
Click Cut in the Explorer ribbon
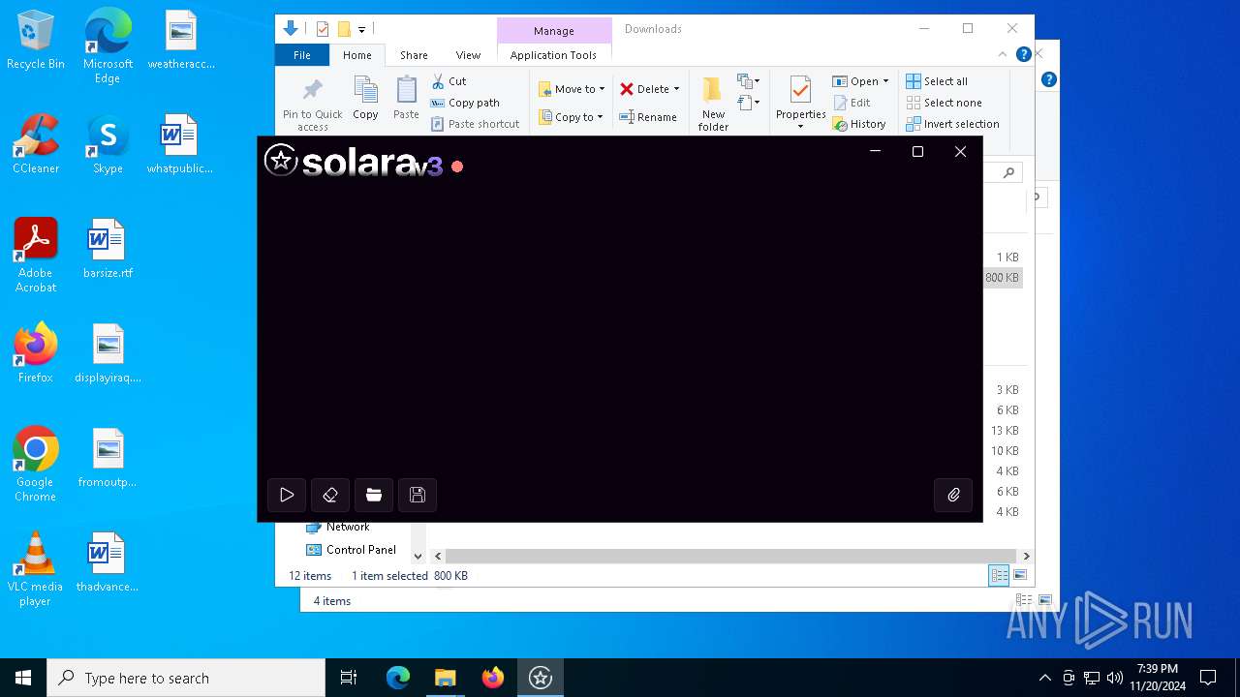tap(449, 81)
